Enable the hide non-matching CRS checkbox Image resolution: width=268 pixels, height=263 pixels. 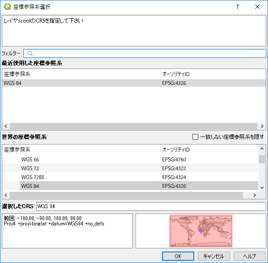tap(196, 137)
